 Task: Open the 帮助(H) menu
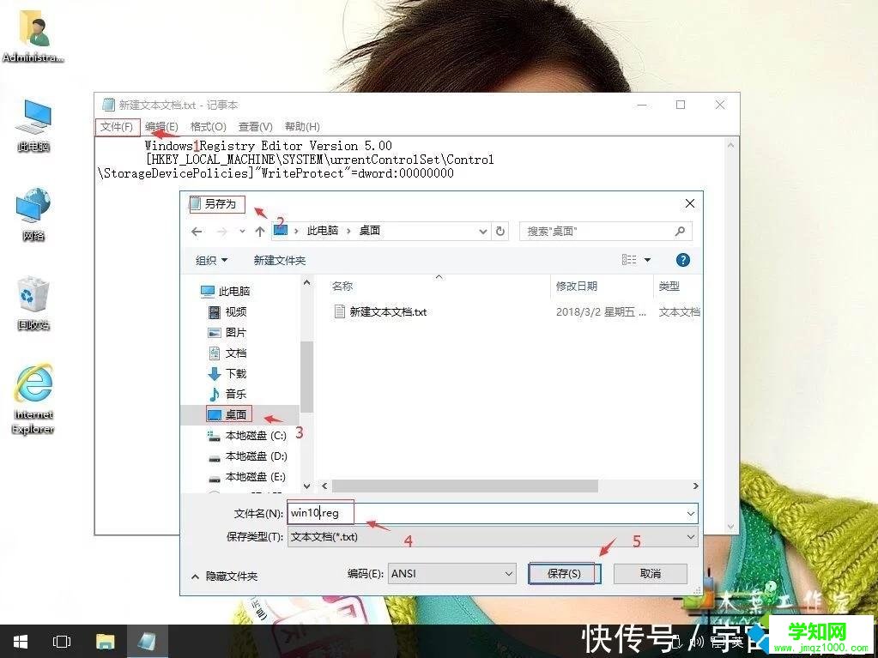click(301, 126)
